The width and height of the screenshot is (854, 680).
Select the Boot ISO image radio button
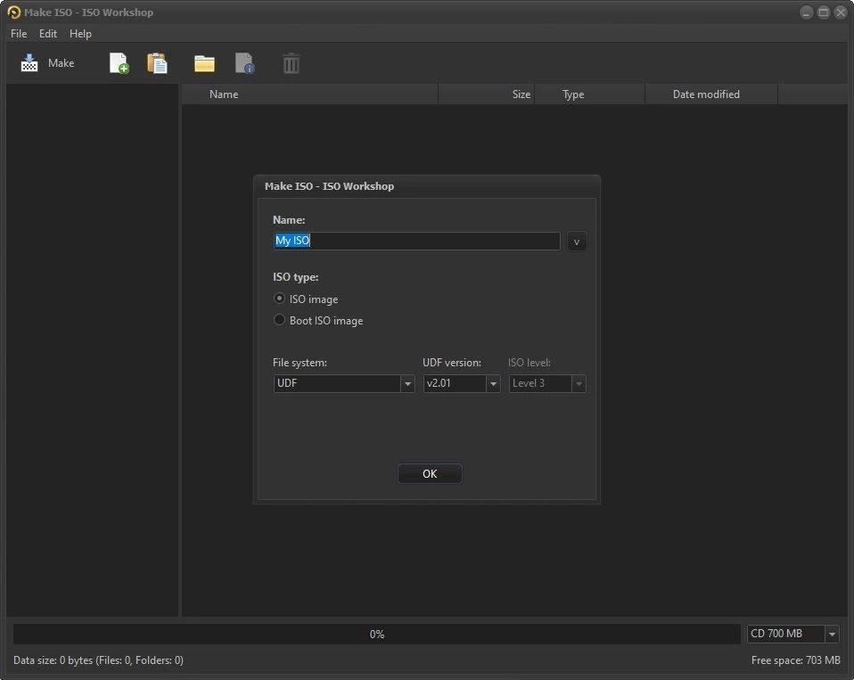pos(279,320)
